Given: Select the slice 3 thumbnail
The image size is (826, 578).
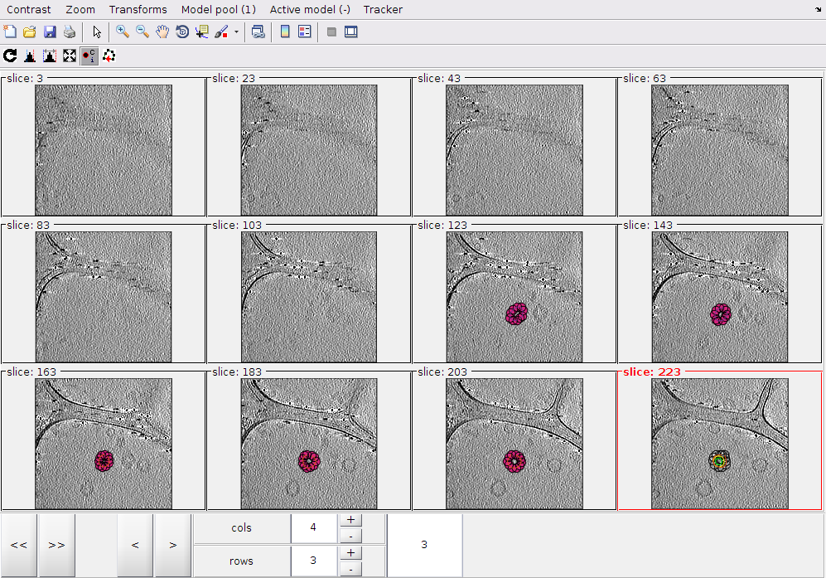Looking at the screenshot, I should pyautogui.click(x=104, y=150).
